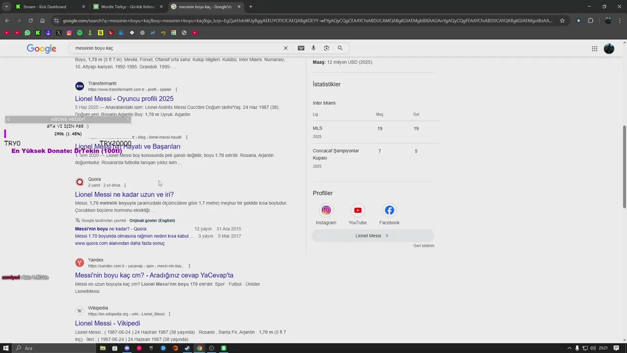Open the Chrome extensions puzzle menu
The width and height of the screenshot is (627, 353).
pyautogui.click(x=590, y=21)
